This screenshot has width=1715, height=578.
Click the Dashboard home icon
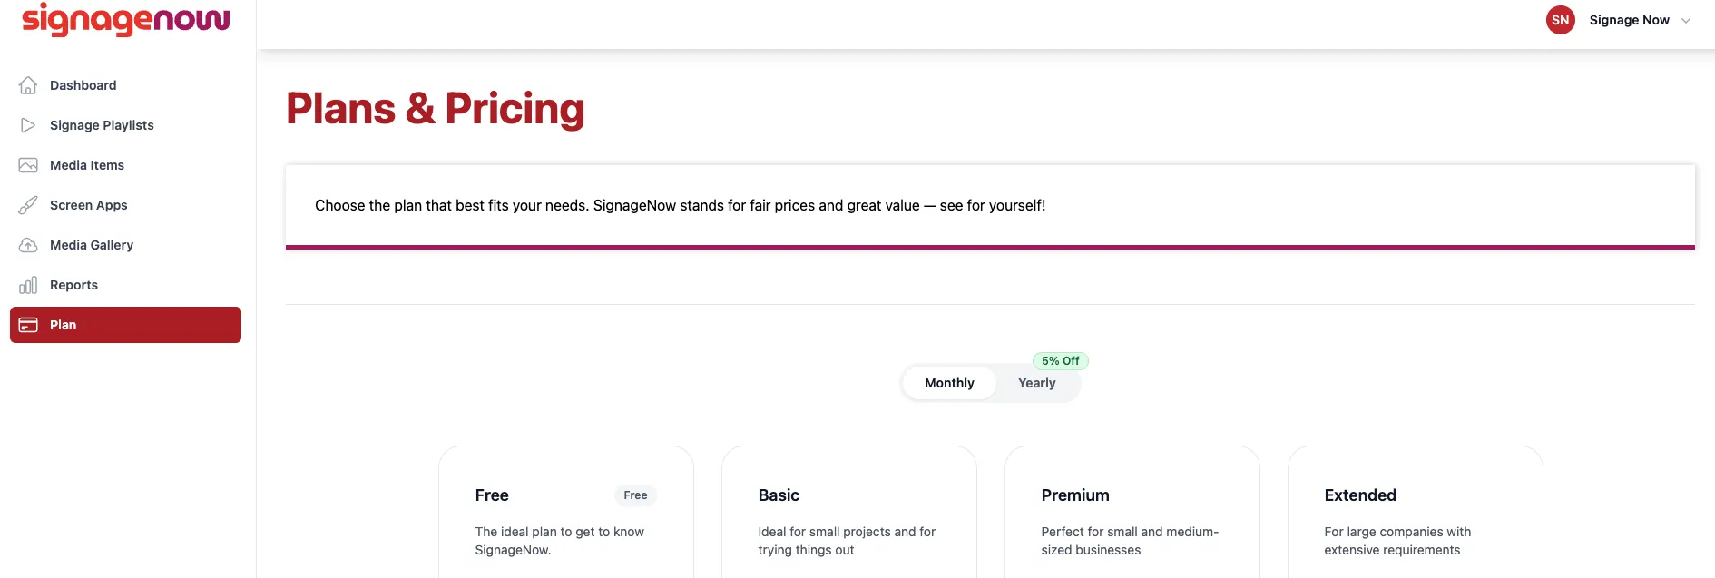pos(28,85)
